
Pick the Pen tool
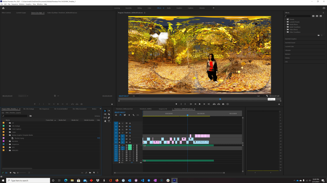pos(109,118)
